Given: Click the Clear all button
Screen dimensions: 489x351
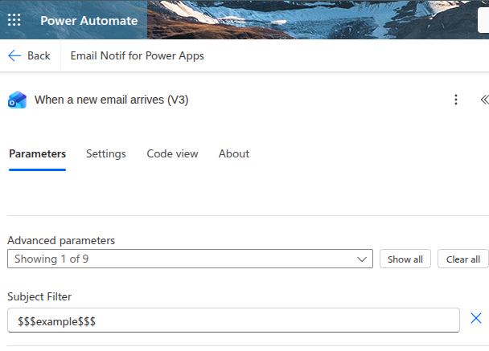Looking at the screenshot, I should pyautogui.click(x=462, y=259).
